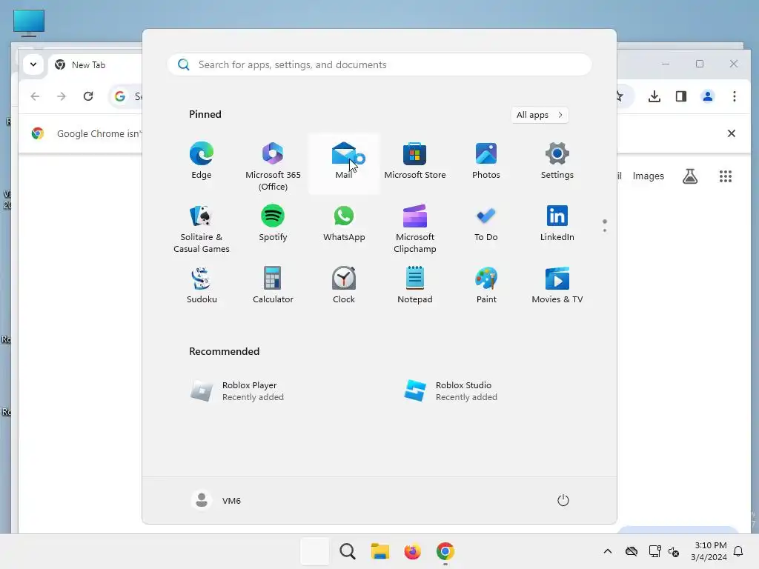Viewport: 759px width, 569px height.
Task: Click the Start button on the taskbar
Action: pyautogui.click(x=314, y=551)
